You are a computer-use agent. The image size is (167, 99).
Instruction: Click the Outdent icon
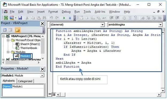(x=117, y=18)
